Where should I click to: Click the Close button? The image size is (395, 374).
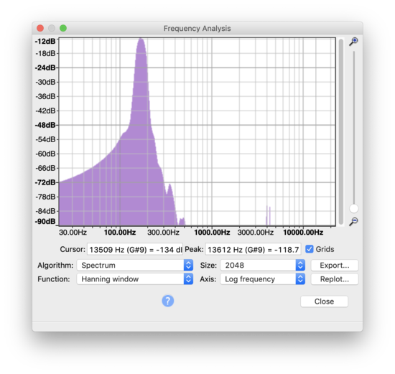point(324,301)
